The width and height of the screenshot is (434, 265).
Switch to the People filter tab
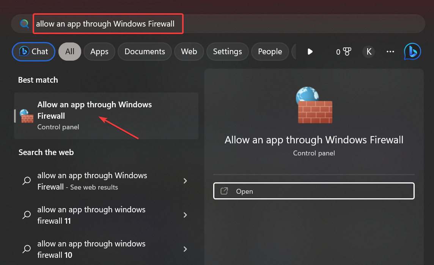tap(270, 52)
